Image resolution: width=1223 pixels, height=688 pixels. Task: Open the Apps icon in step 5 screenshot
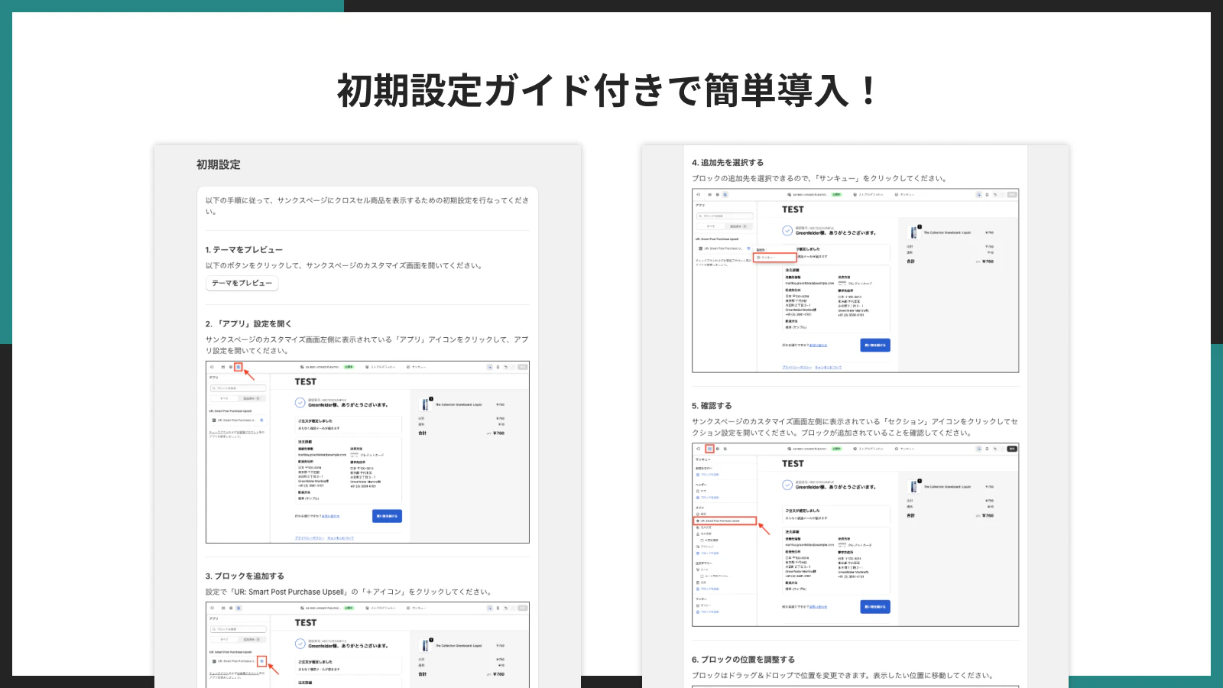tap(725, 449)
